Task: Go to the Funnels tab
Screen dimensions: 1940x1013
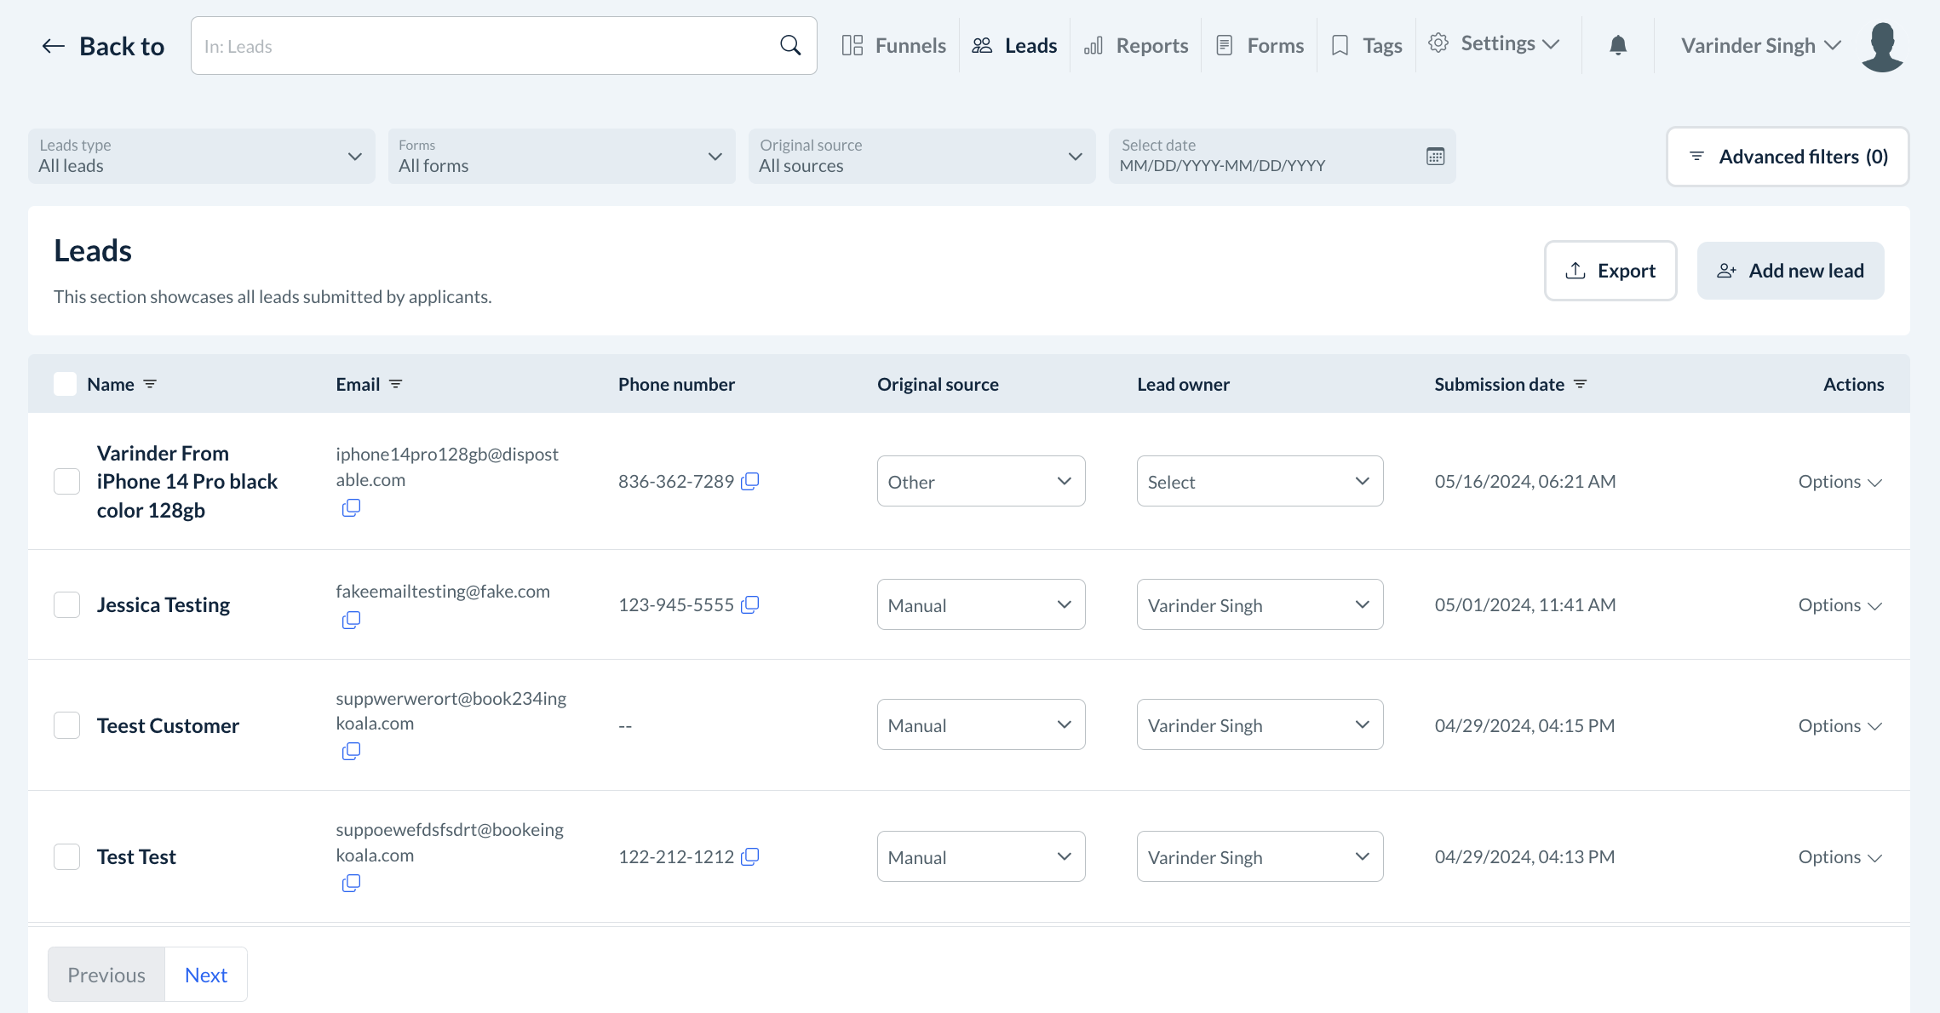Action: coord(894,46)
